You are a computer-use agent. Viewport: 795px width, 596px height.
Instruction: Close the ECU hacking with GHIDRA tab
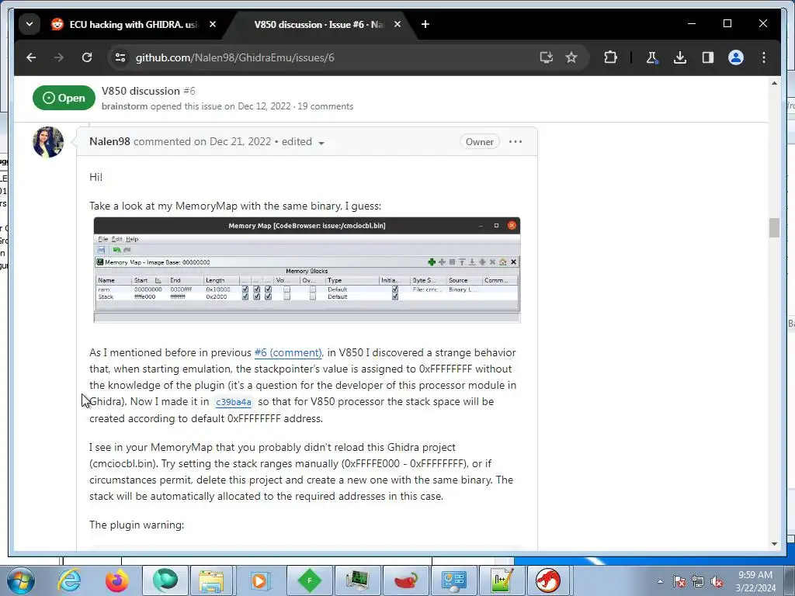[213, 24]
